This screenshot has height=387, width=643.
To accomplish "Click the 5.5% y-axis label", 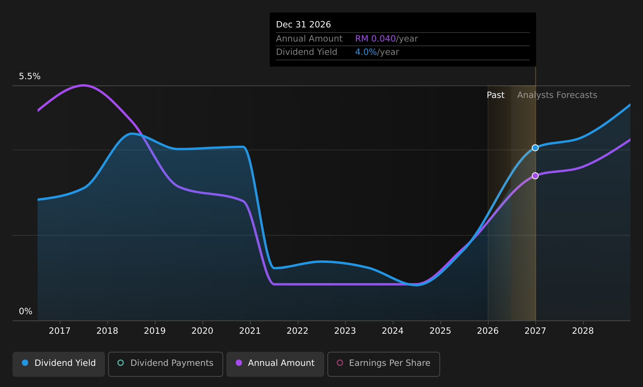I will pyautogui.click(x=30, y=76).
